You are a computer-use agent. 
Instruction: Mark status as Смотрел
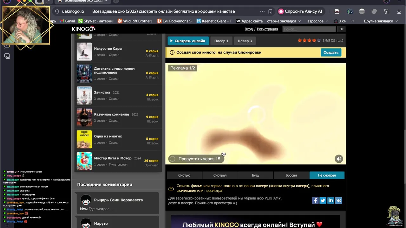pos(220,175)
